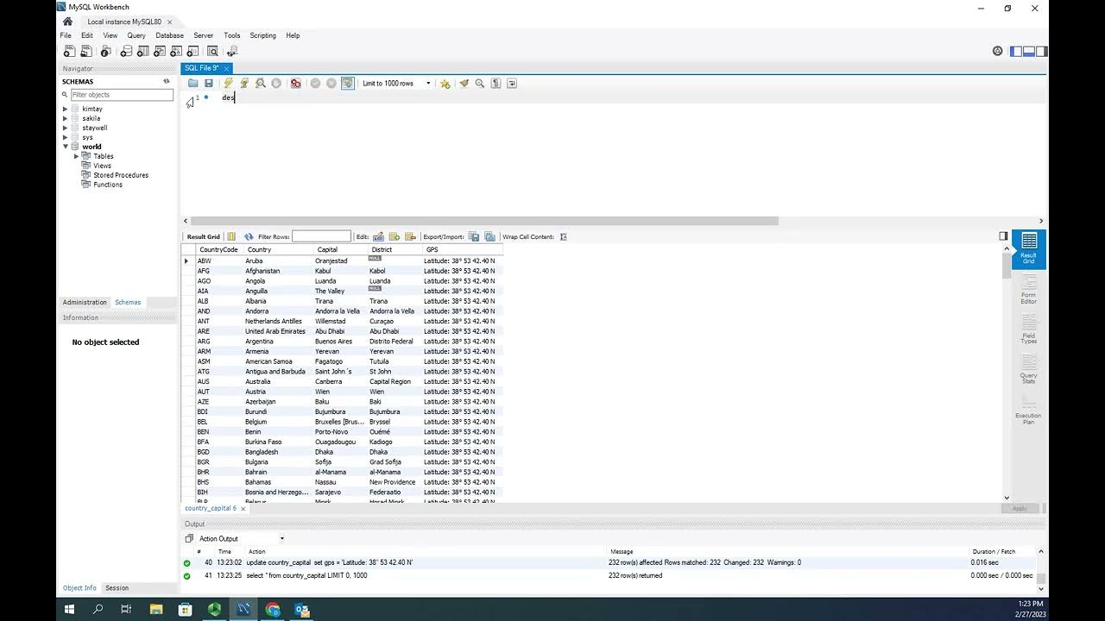Commit transaction icon
1105x621 pixels.
point(315,84)
